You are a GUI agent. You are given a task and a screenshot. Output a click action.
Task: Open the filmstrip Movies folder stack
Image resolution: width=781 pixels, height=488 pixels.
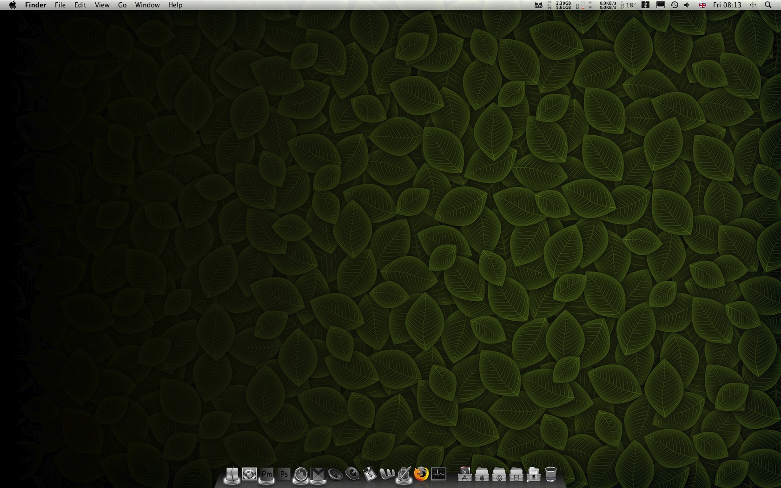click(516, 475)
